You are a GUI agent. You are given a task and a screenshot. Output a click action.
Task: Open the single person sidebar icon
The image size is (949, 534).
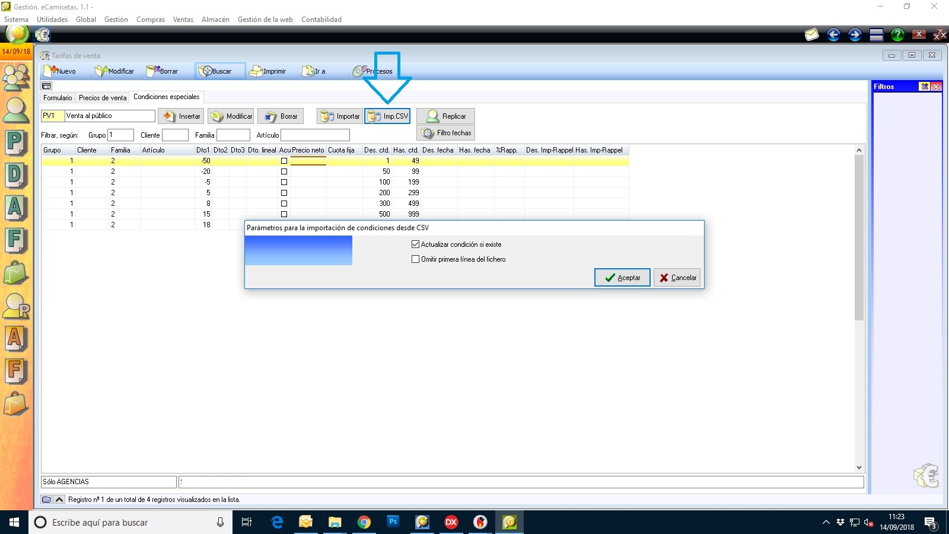pos(16,110)
